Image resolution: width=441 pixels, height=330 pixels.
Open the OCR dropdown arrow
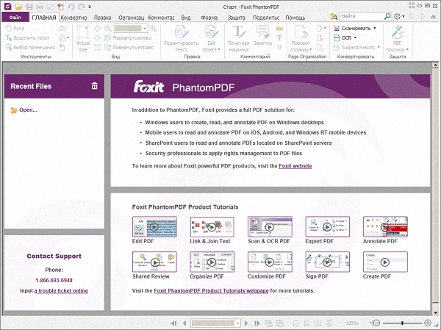point(355,37)
